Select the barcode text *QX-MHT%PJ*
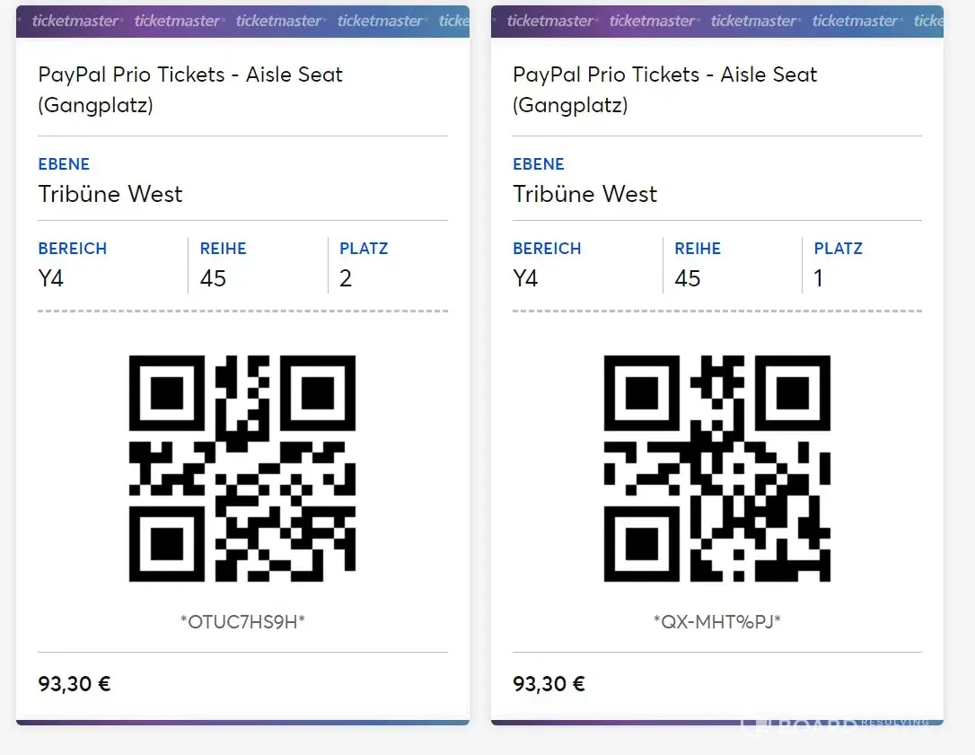 (x=716, y=620)
